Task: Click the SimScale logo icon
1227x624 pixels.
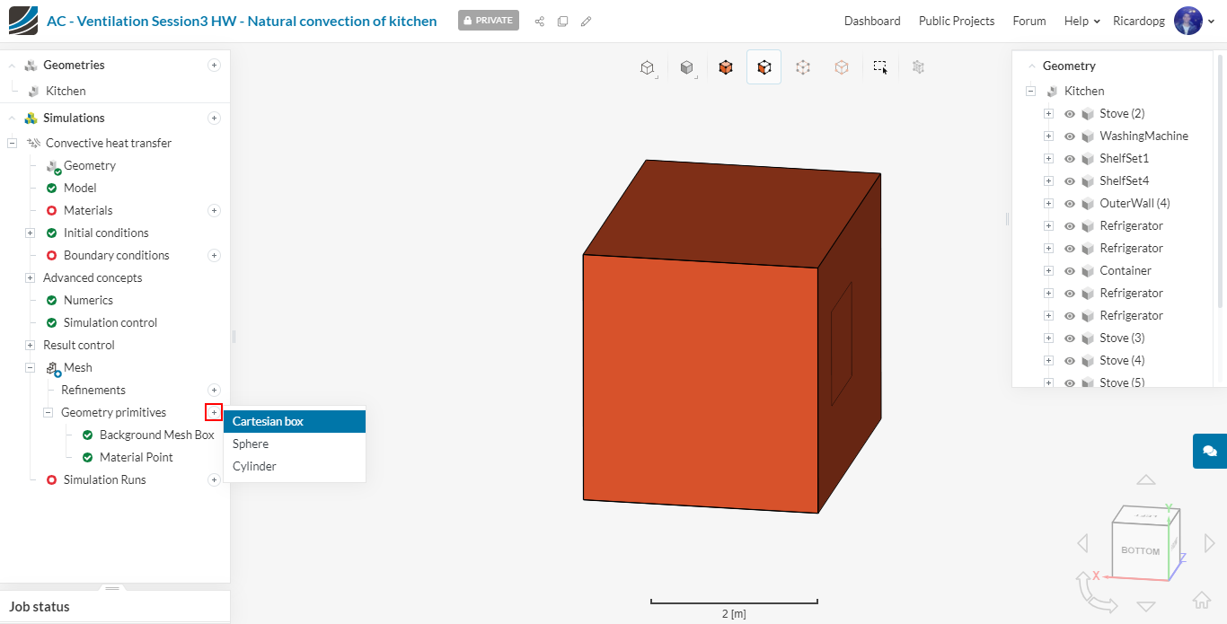Action: pyautogui.click(x=23, y=21)
